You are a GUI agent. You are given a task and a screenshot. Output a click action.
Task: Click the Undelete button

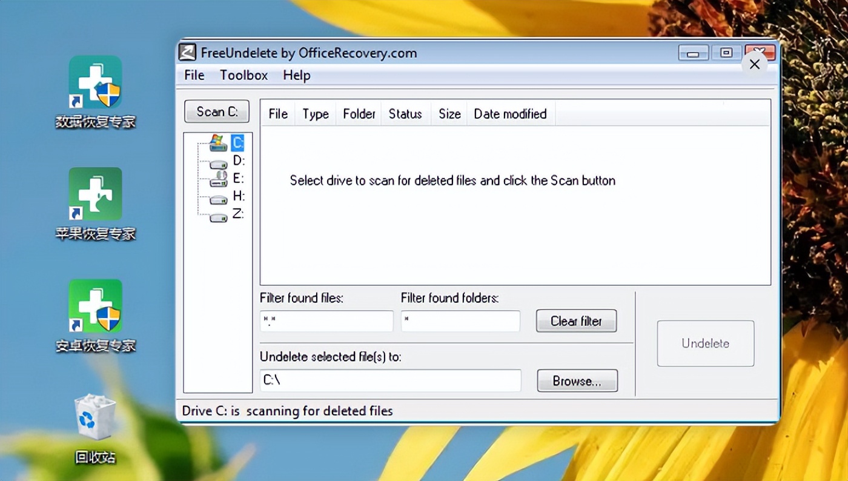click(706, 343)
